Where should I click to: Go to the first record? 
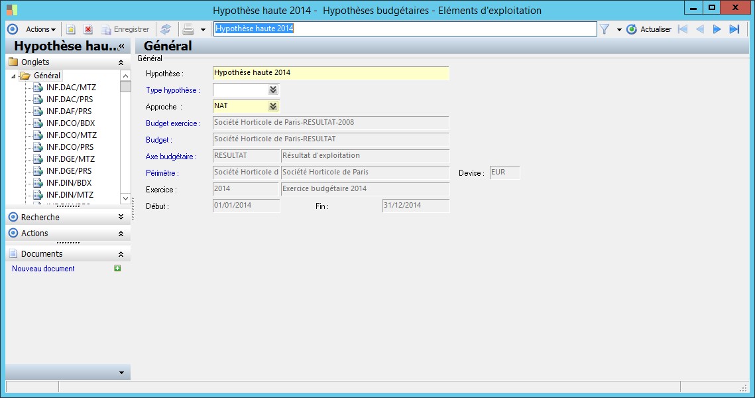pos(682,29)
